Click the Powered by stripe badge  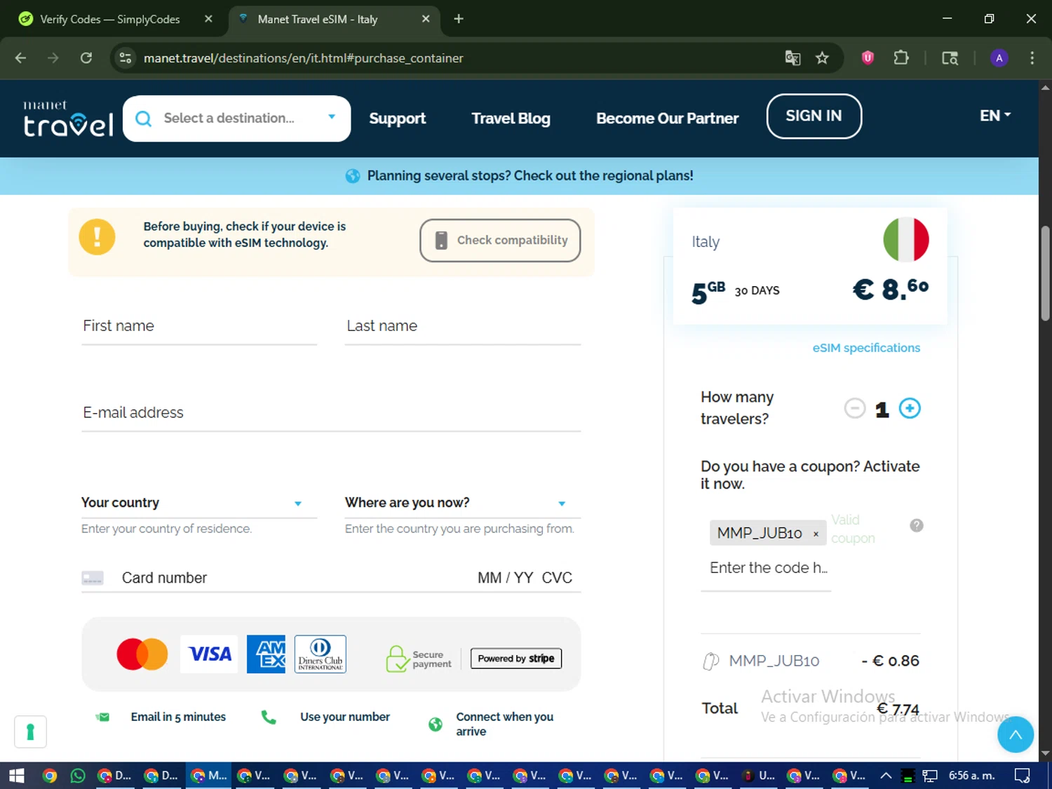click(516, 659)
